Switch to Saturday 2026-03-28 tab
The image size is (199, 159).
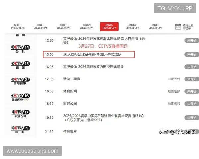132,26
